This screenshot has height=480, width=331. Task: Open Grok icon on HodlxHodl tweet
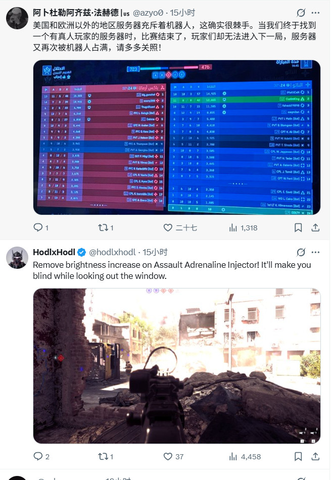click(x=301, y=252)
